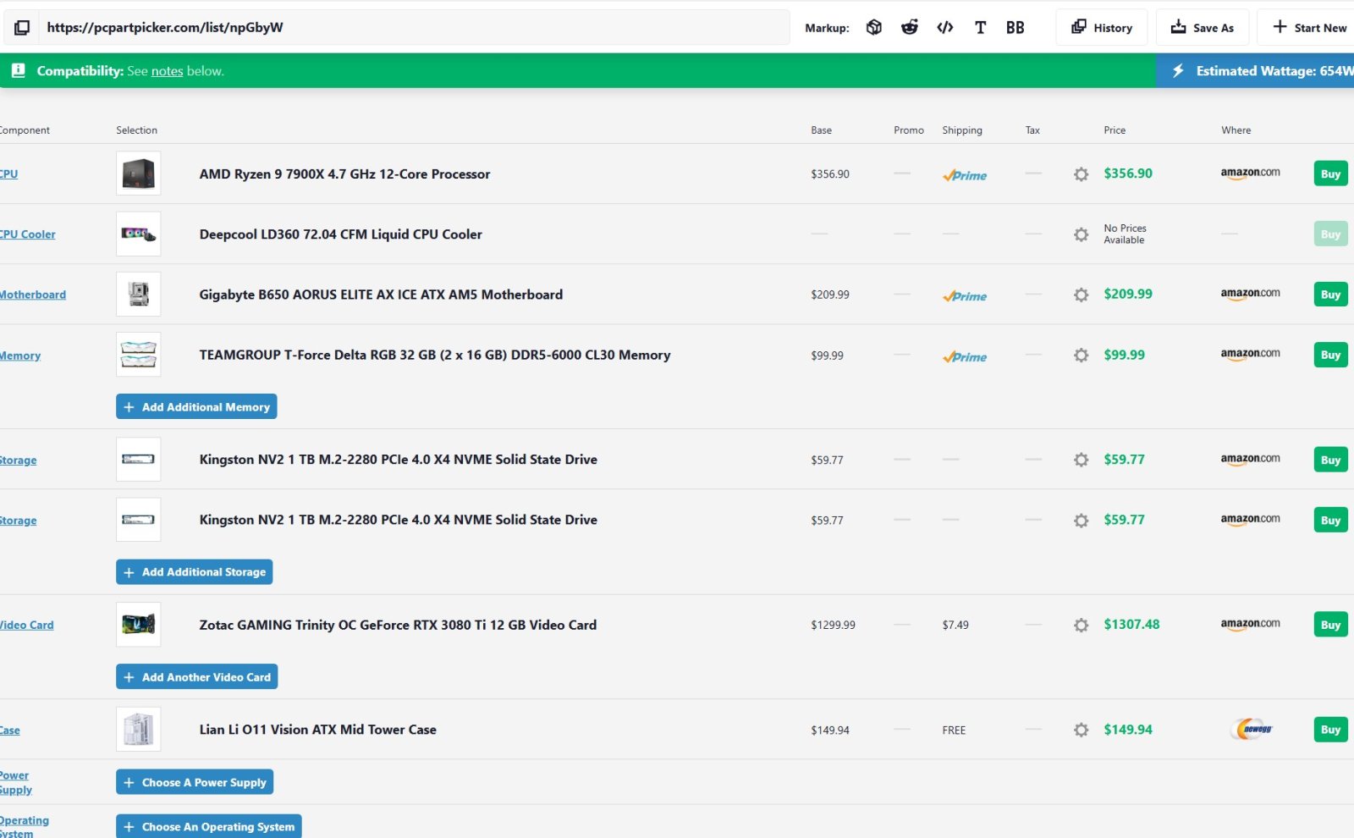
Task: Open Lian Li O11 Vision product name
Action: 317,730
